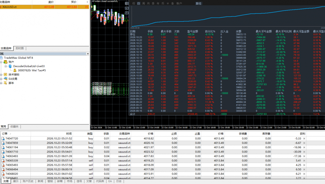
Task: Close order 74065493 with its X button
Action: tap(304, 165)
